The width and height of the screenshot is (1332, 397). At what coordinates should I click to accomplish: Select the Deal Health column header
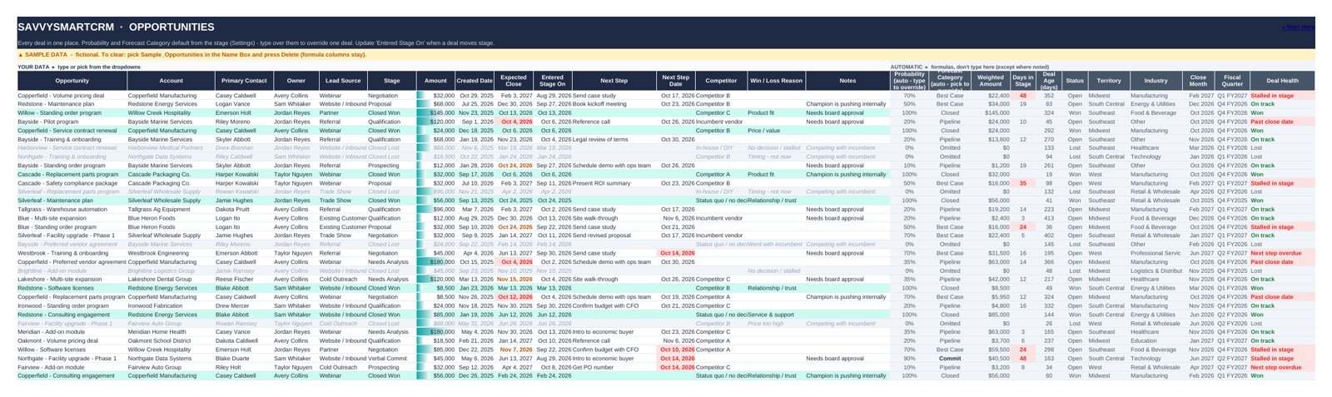click(x=1283, y=81)
